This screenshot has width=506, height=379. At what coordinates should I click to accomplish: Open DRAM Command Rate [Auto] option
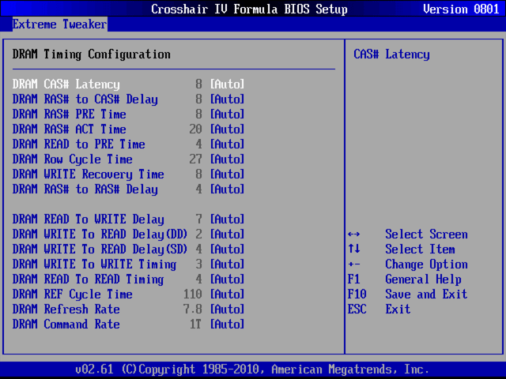click(227, 324)
